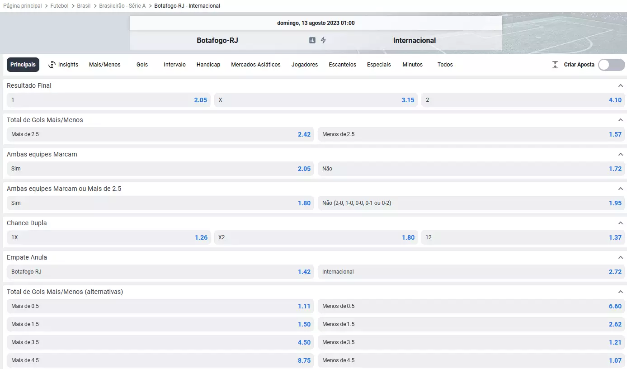Pick Internacional draw-no-bet at 2.72
The image size is (627, 369).
pos(471,272)
